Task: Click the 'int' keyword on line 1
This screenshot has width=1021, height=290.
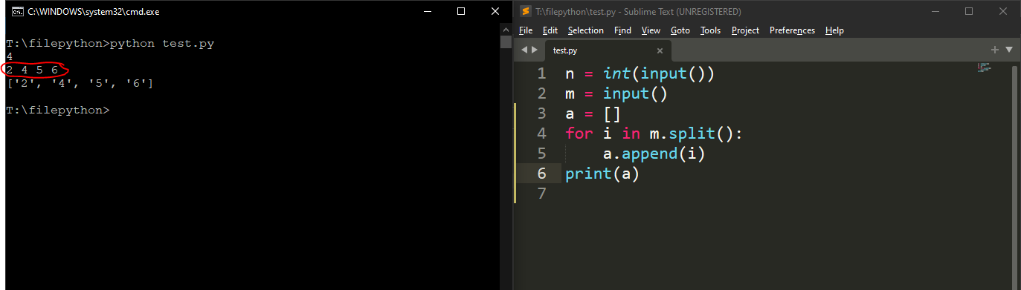Action: tap(616, 73)
